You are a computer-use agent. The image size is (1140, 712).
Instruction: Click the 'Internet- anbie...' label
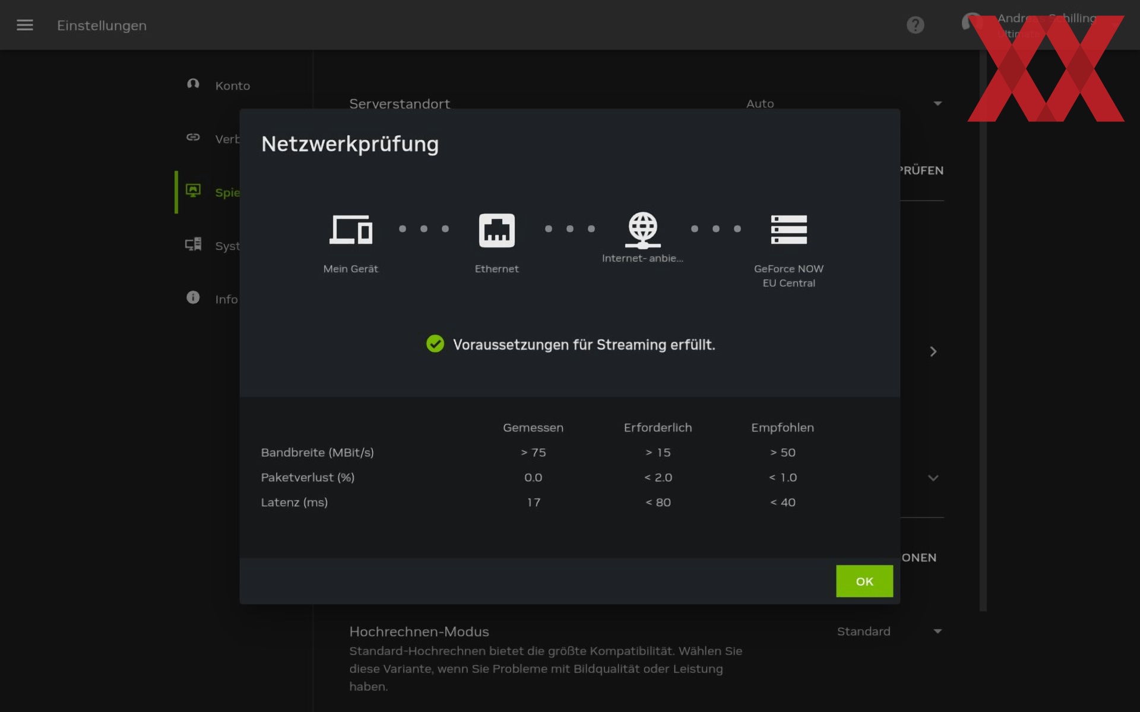point(642,258)
